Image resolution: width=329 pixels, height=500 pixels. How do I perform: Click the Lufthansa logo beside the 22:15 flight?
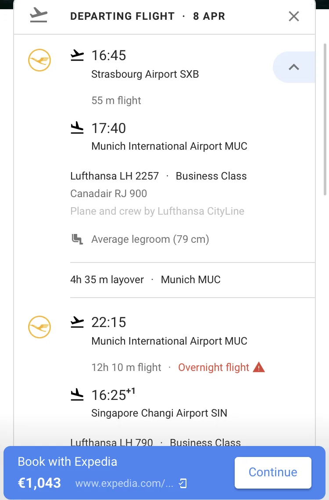click(x=39, y=327)
